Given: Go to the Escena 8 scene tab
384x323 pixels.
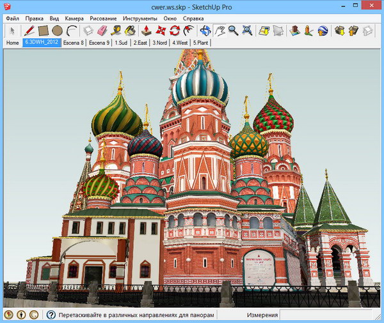Looking at the screenshot, I should click(73, 43).
